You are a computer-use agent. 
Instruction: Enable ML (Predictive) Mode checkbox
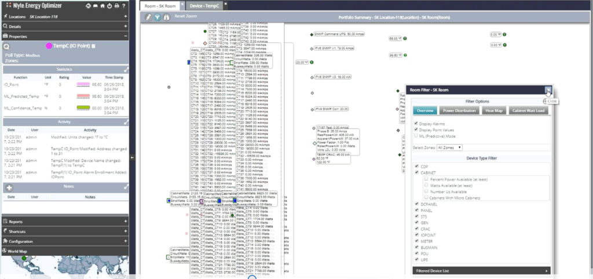coord(416,135)
